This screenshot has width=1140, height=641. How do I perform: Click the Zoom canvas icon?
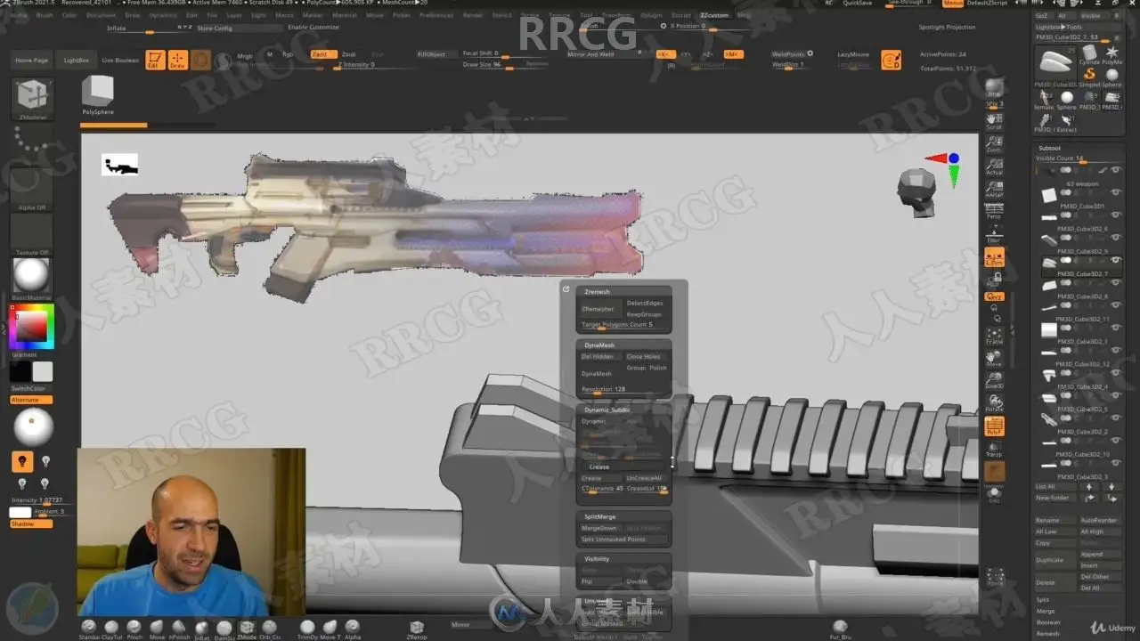click(x=994, y=143)
